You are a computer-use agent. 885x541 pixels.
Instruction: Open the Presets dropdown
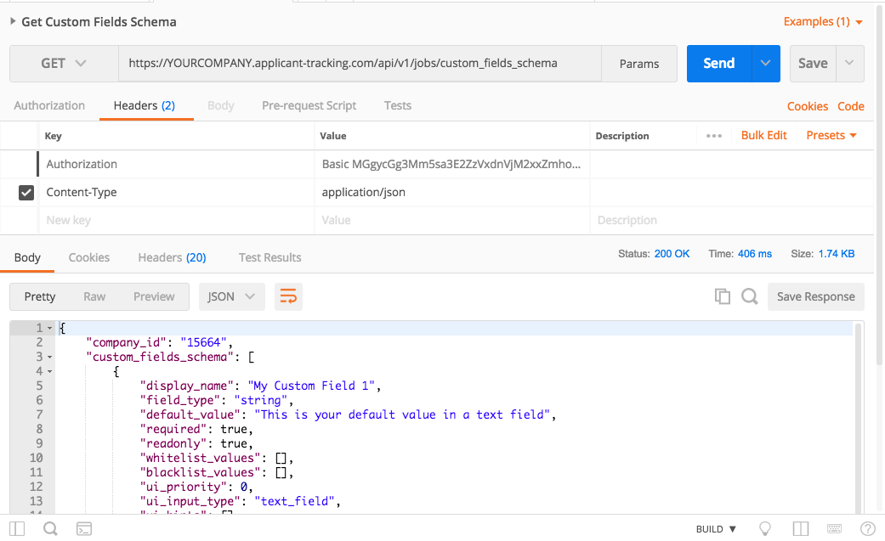pyautogui.click(x=831, y=135)
